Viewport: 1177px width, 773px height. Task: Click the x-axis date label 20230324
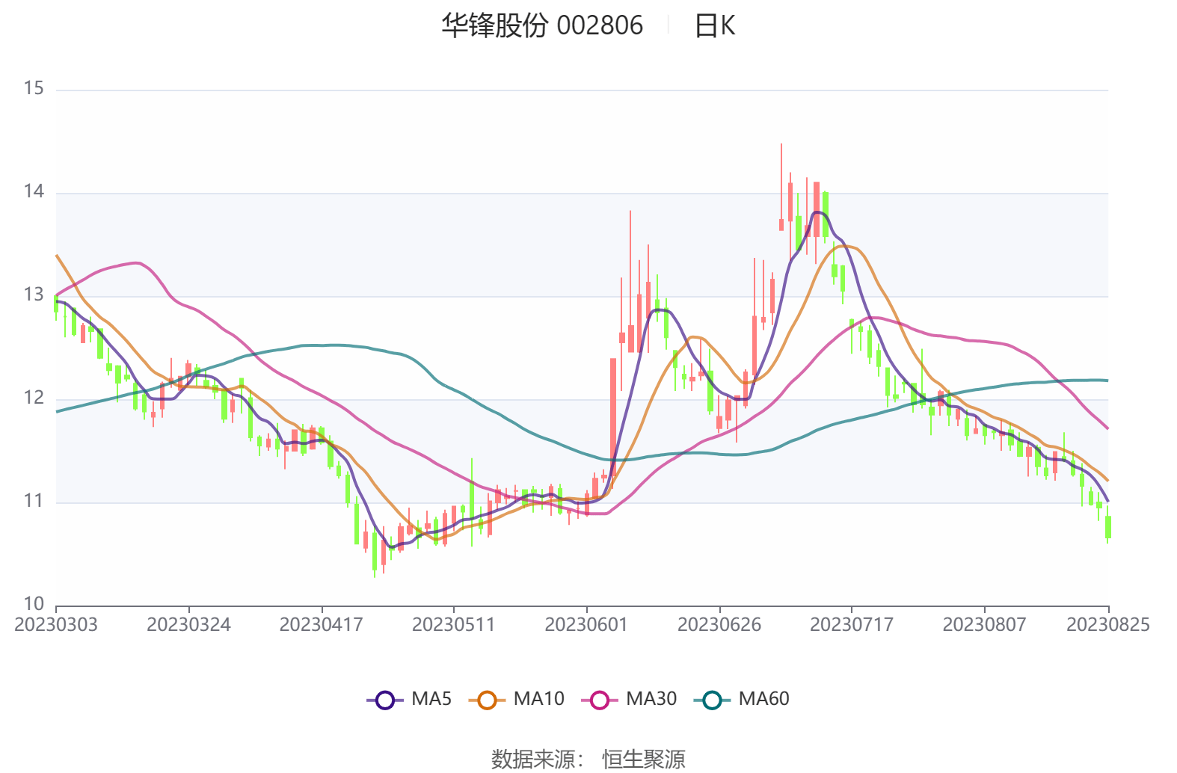tap(188, 624)
